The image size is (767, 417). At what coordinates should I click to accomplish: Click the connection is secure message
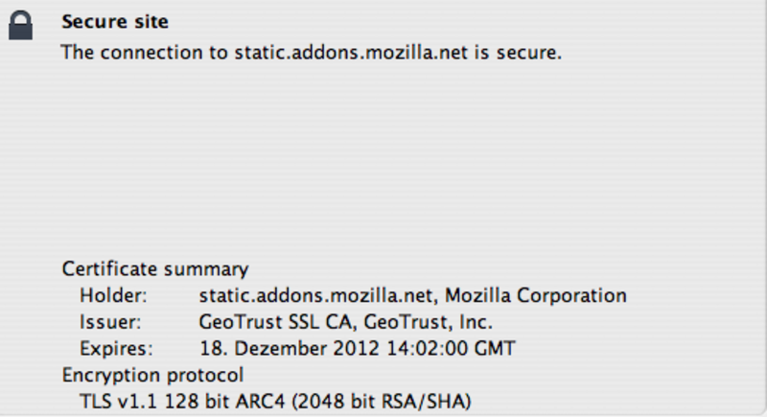(x=312, y=53)
